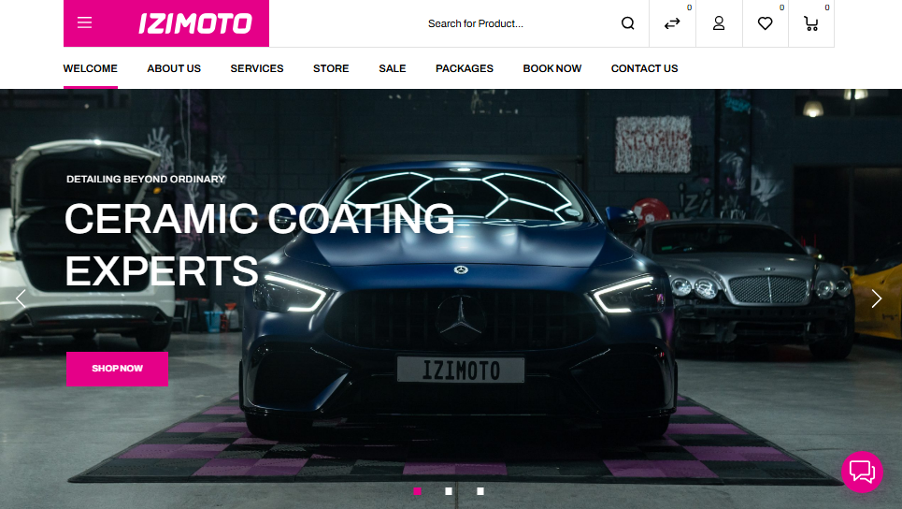Open the live chat bubble

point(862,472)
